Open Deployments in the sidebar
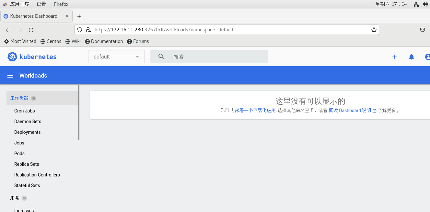430x212 pixels. click(x=28, y=132)
